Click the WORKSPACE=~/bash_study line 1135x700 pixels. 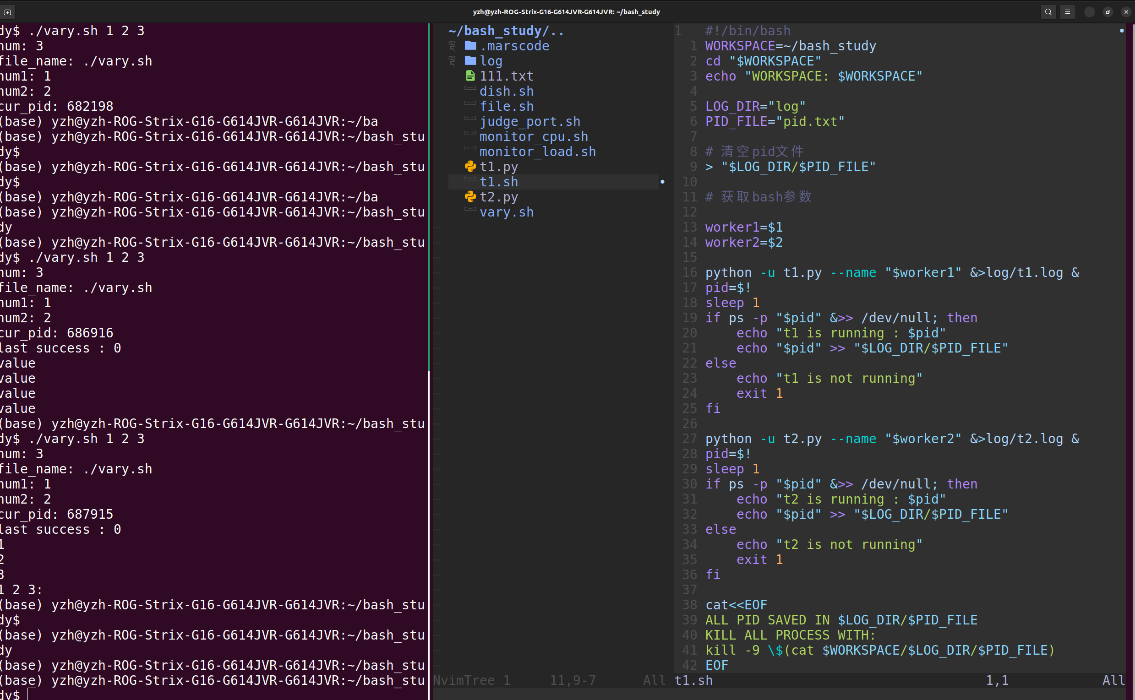coord(791,46)
